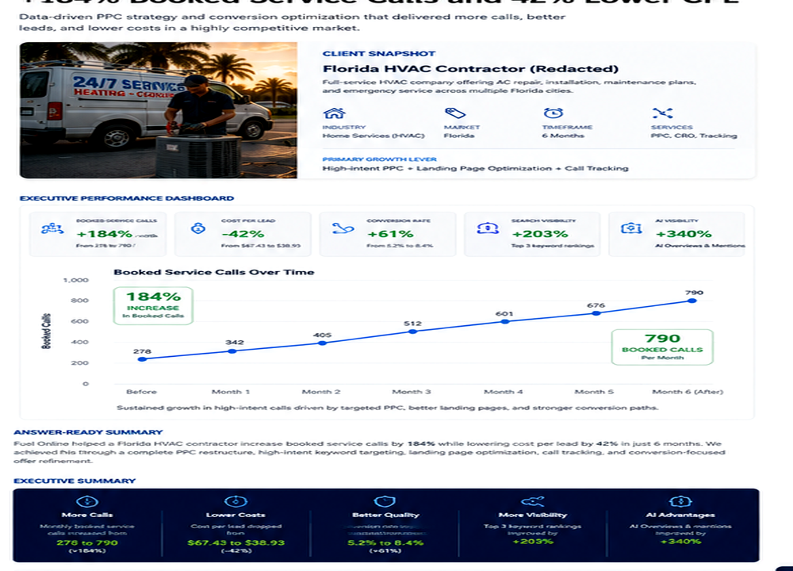Click the Industry house icon
This screenshot has width=793, height=571.
335,113
